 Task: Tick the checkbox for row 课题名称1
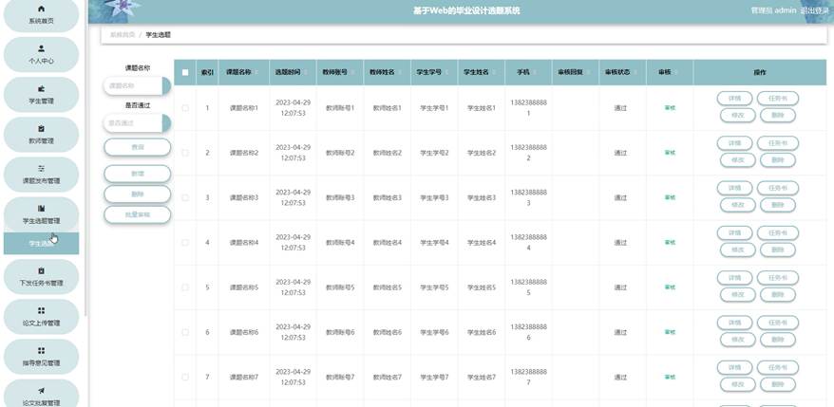(x=185, y=108)
